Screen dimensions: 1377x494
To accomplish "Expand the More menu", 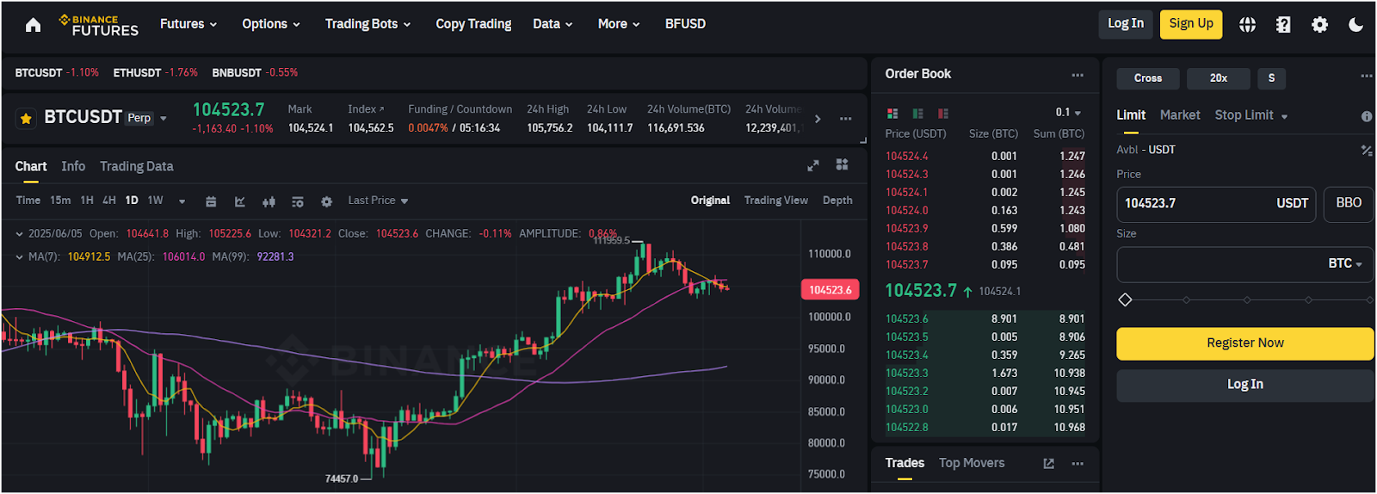I will click(x=619, y=24).
